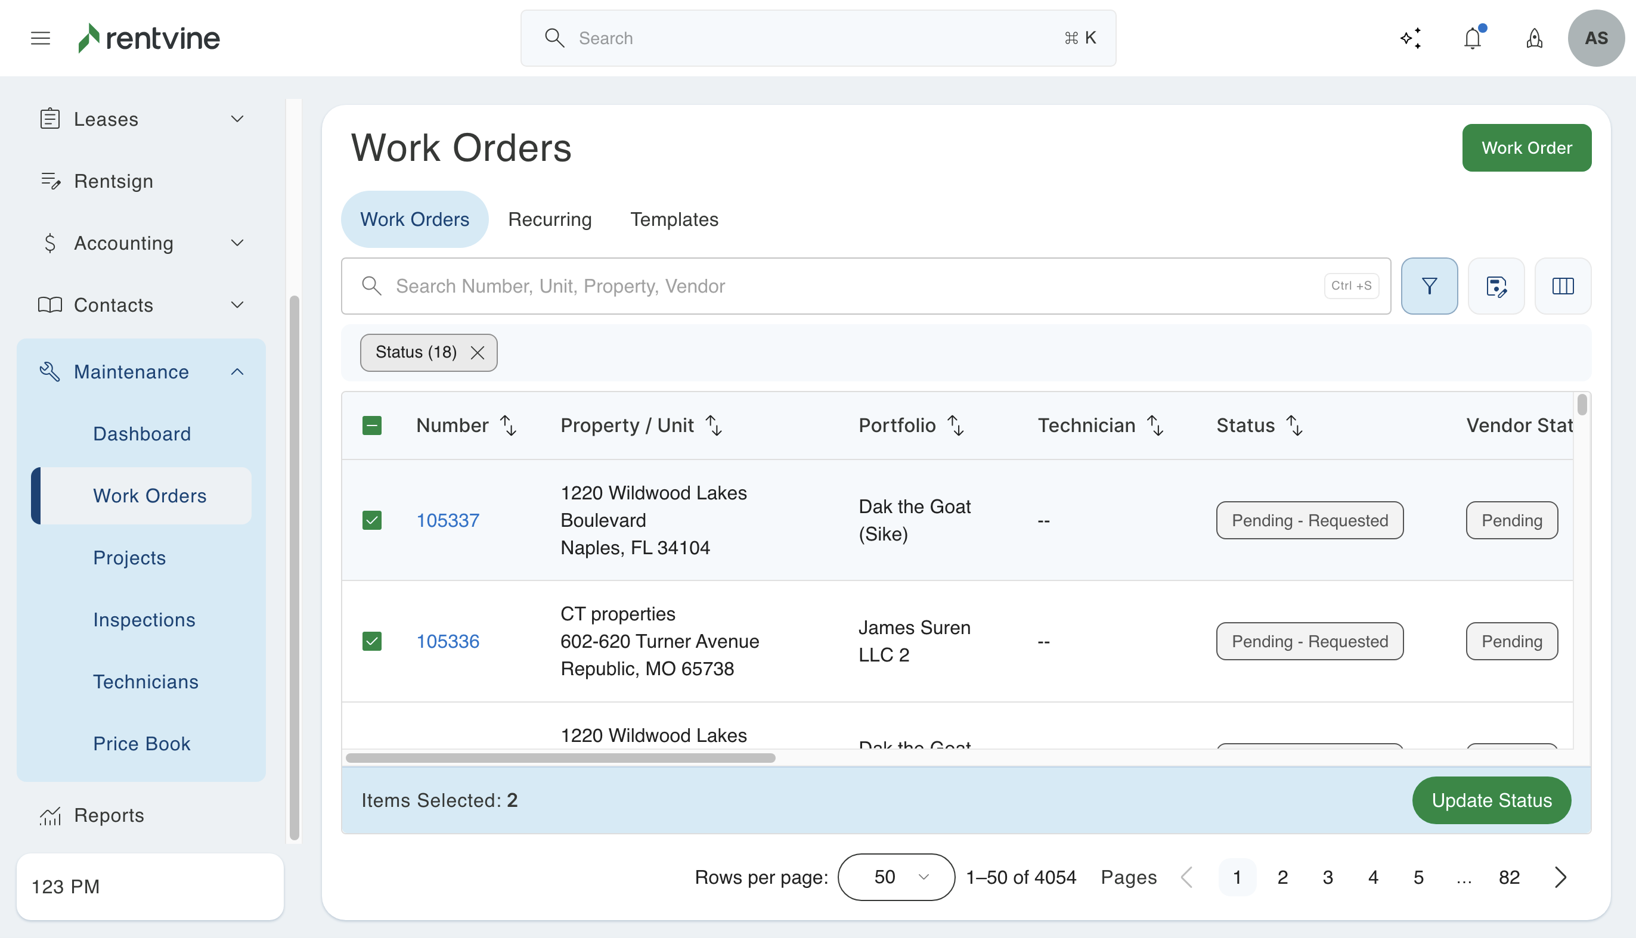Viewport: 1636px width, 938px height.
Task: Uncheck work order 105336 checkbox
Action: [x=372, y=641]
